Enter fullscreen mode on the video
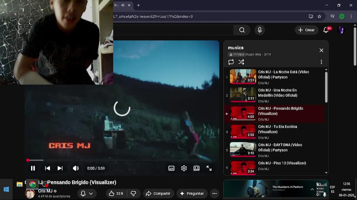The width and height of the screenshot is (357, 200). [x=209, y=168]
